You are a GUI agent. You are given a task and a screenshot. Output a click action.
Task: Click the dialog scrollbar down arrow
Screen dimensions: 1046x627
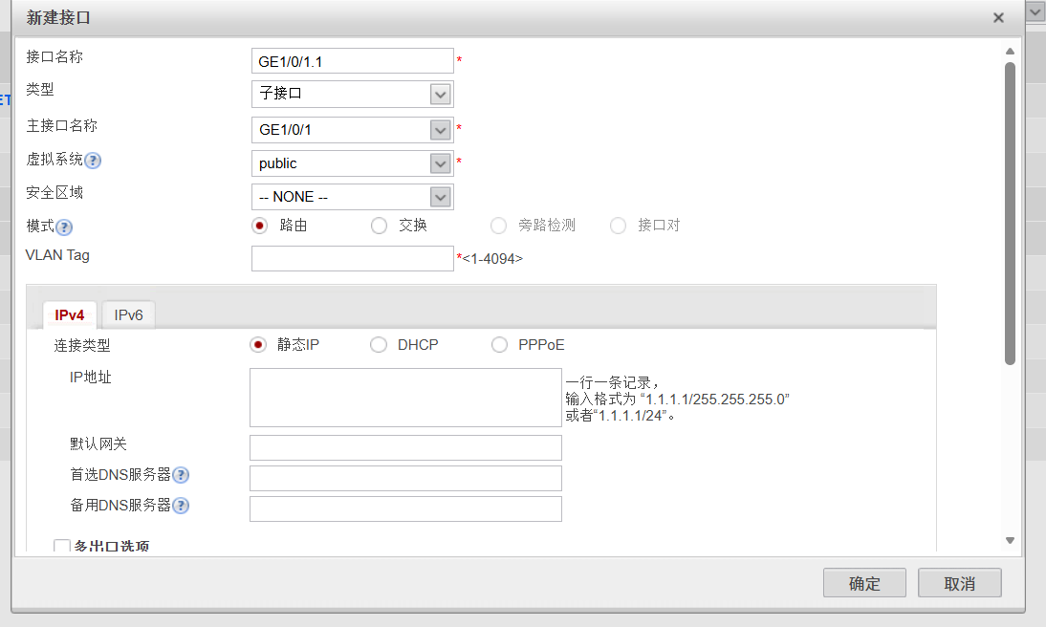[x=1010, y=540]
